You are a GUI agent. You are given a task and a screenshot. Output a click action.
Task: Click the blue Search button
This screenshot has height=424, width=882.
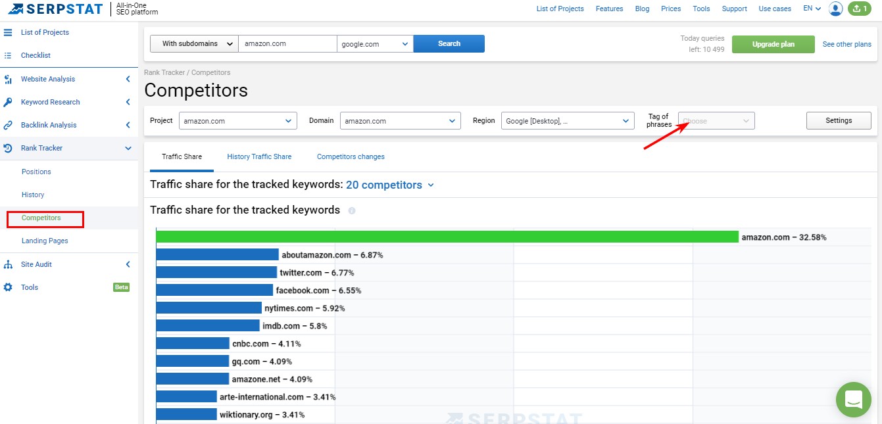coord(449,43)
